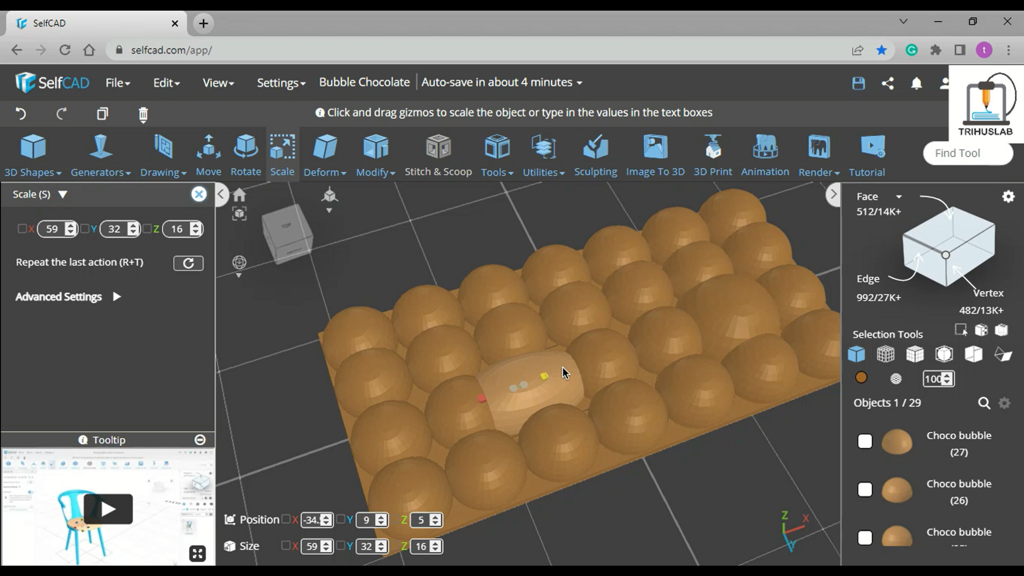Click the copy object icon
This screenshot has height=576, width=1024.
(x=102, y=114)
